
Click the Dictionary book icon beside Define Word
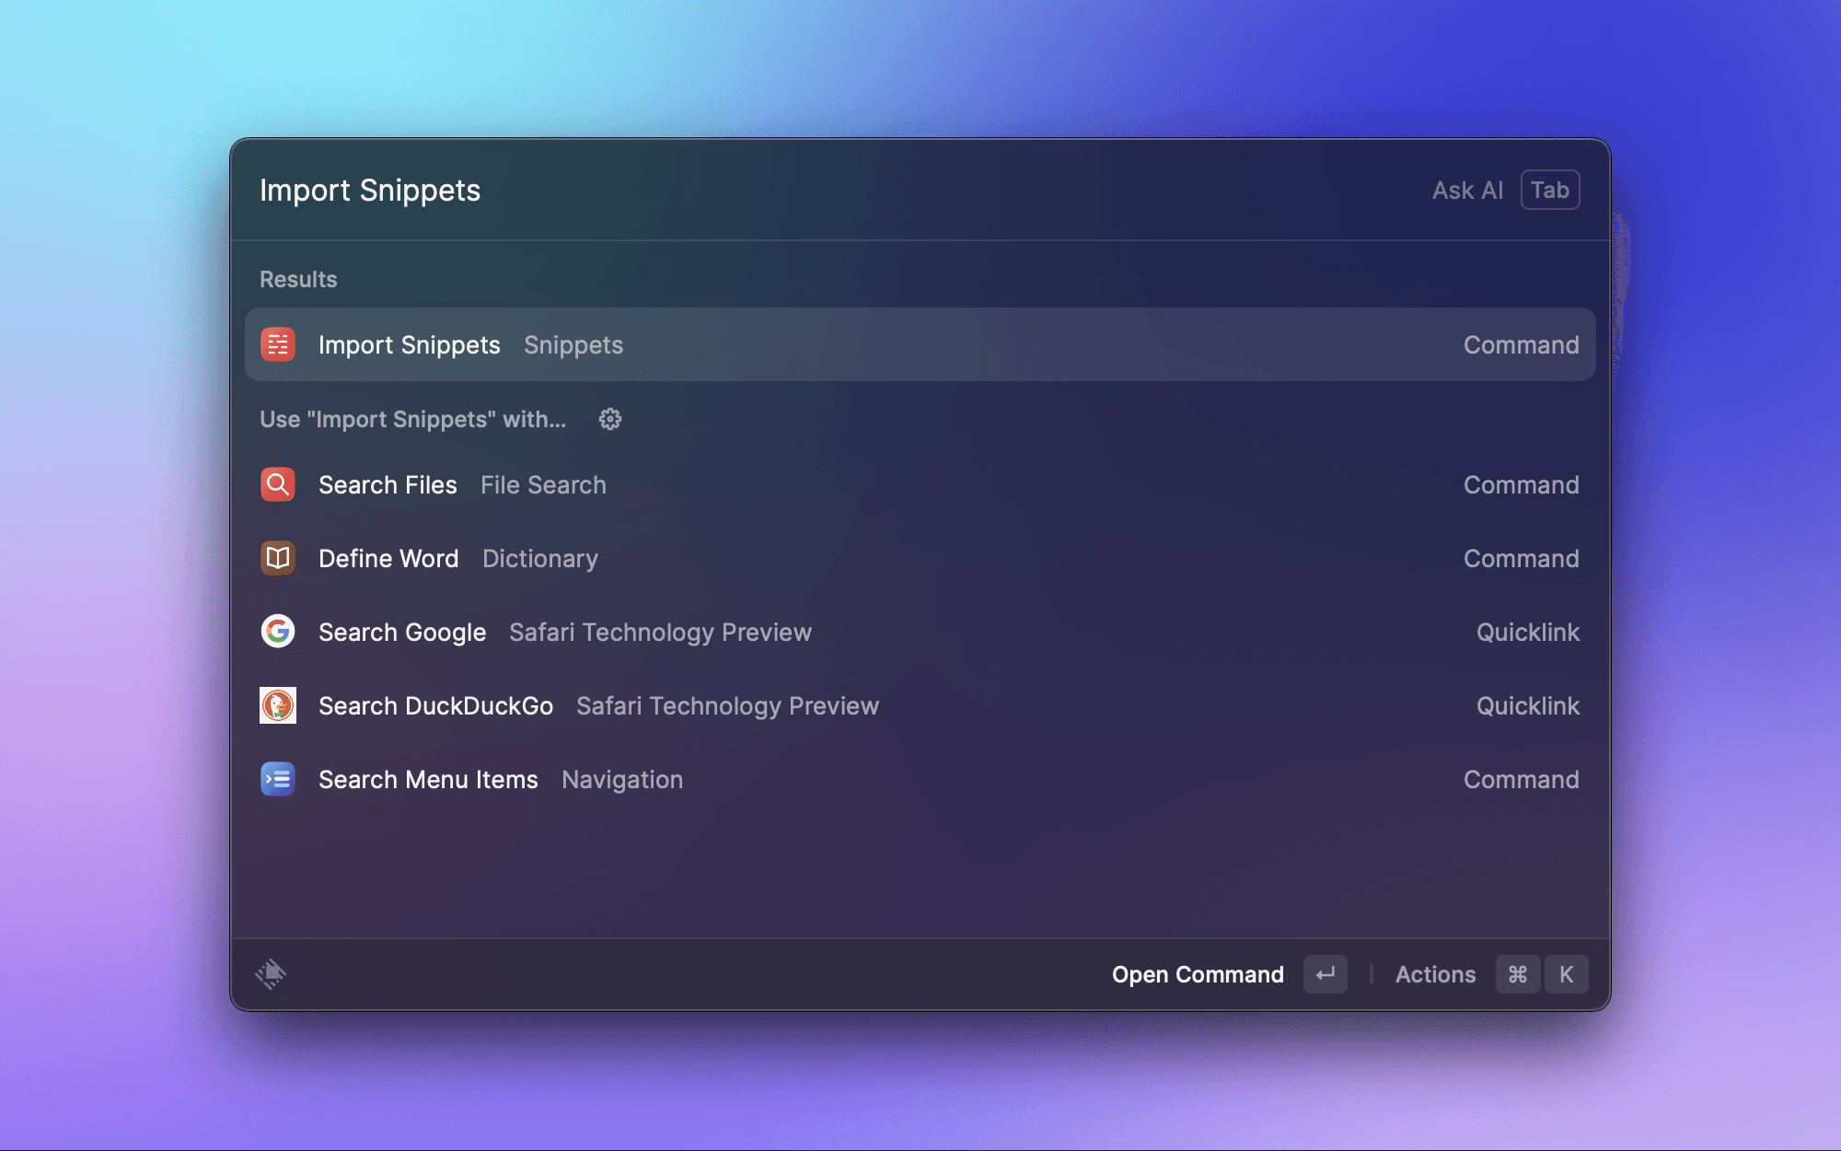click(x=277, y=558)
